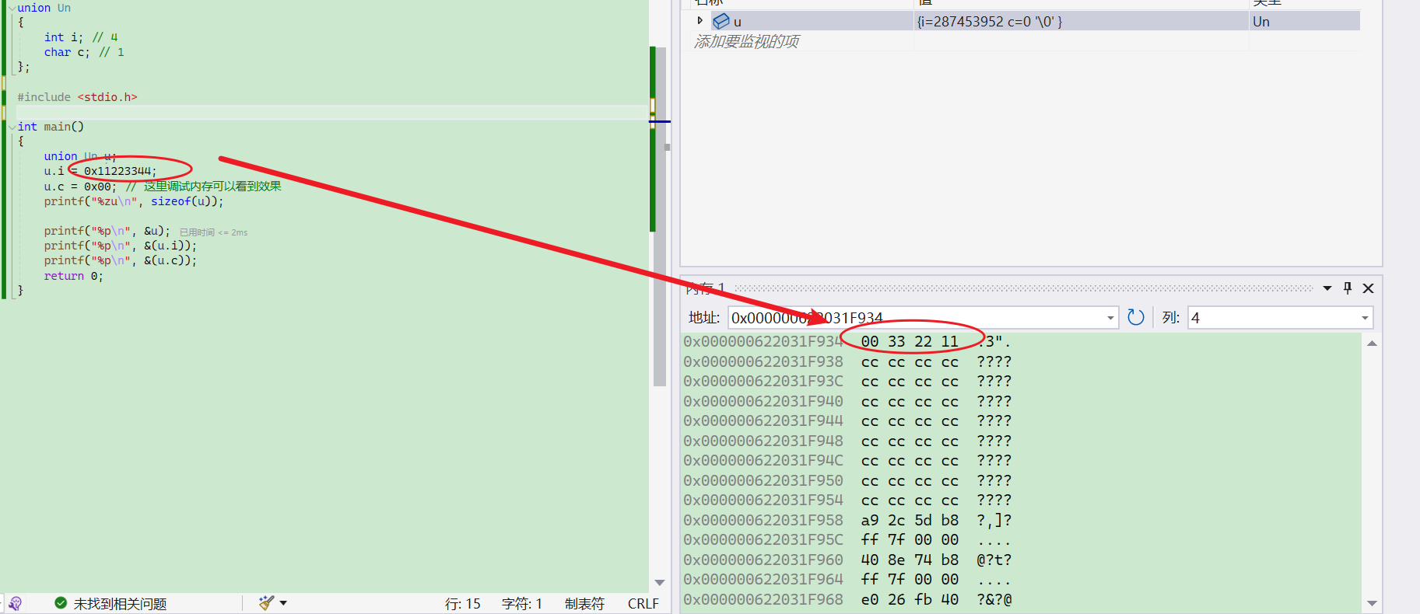Viewport: 1420px width, 614px height.
Task: Click the 已用时间 <= 2ms perf tip
Action: pyautogui.click(x=213, y=232)
